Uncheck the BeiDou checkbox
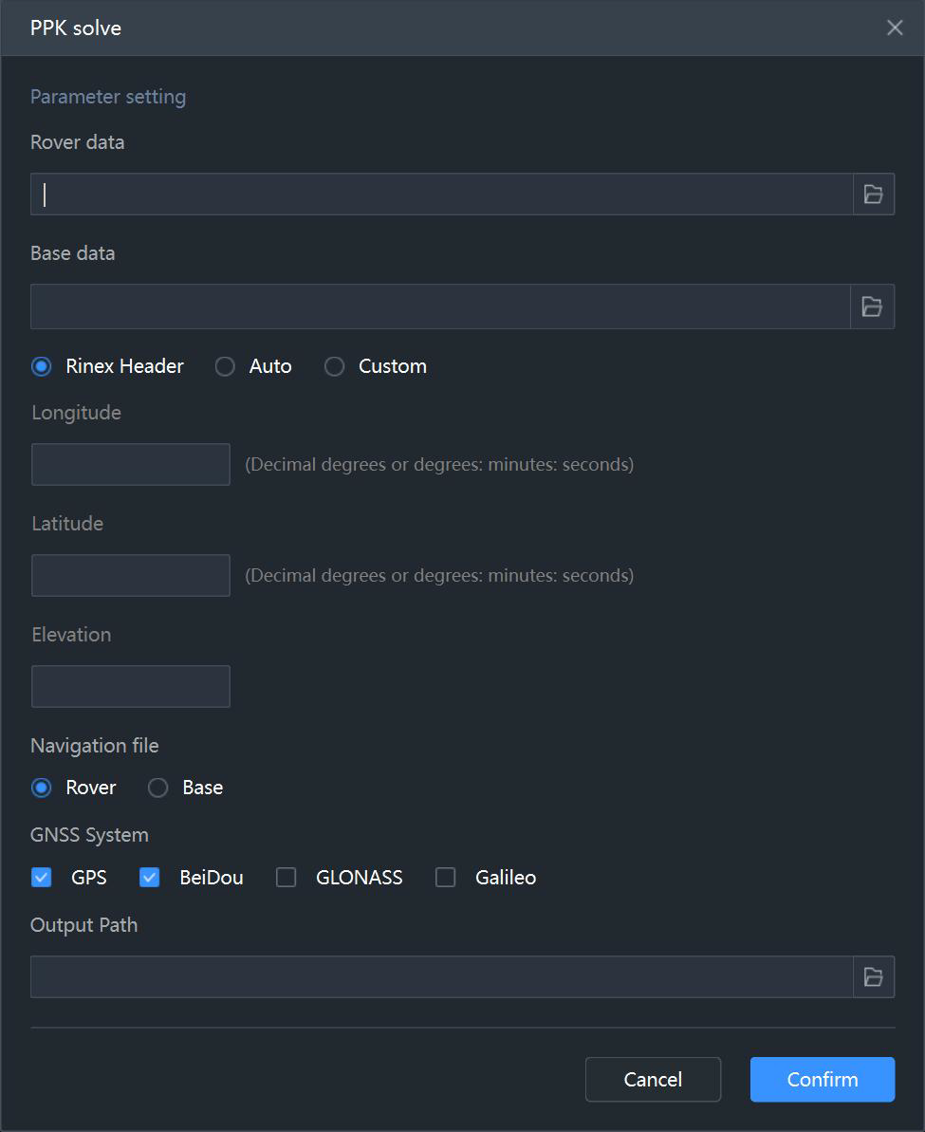 [x=150, y=877]
